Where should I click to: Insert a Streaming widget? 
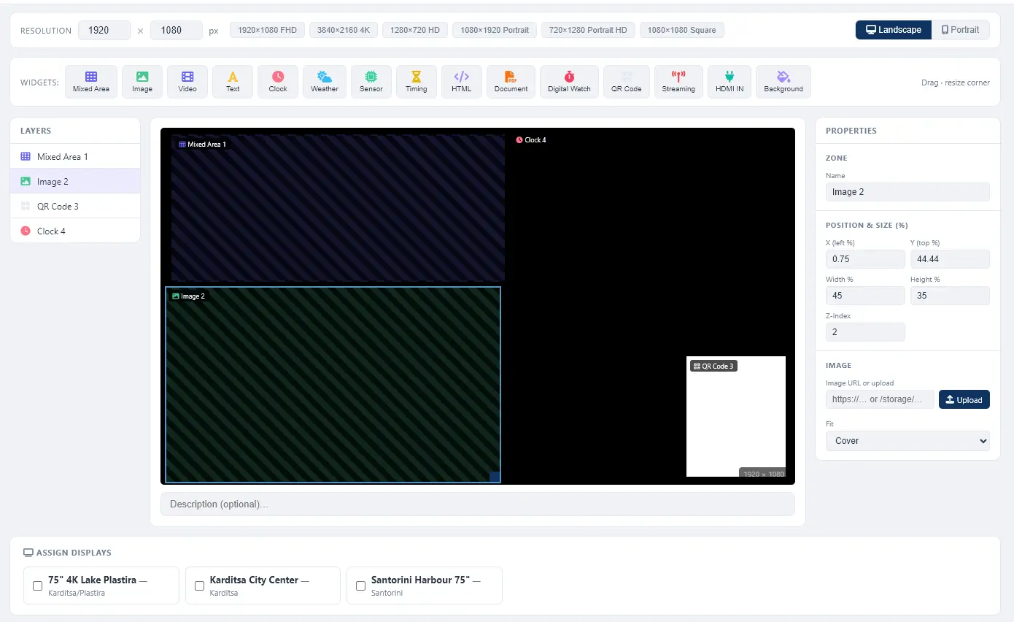(x=678, y=81)
